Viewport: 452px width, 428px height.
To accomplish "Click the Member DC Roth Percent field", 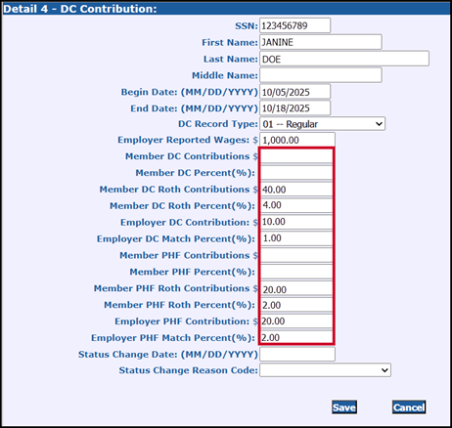I will coord(296,205).
